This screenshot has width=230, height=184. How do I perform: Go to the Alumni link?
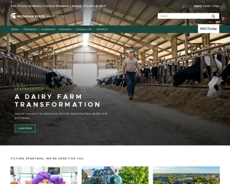point(76,6)
